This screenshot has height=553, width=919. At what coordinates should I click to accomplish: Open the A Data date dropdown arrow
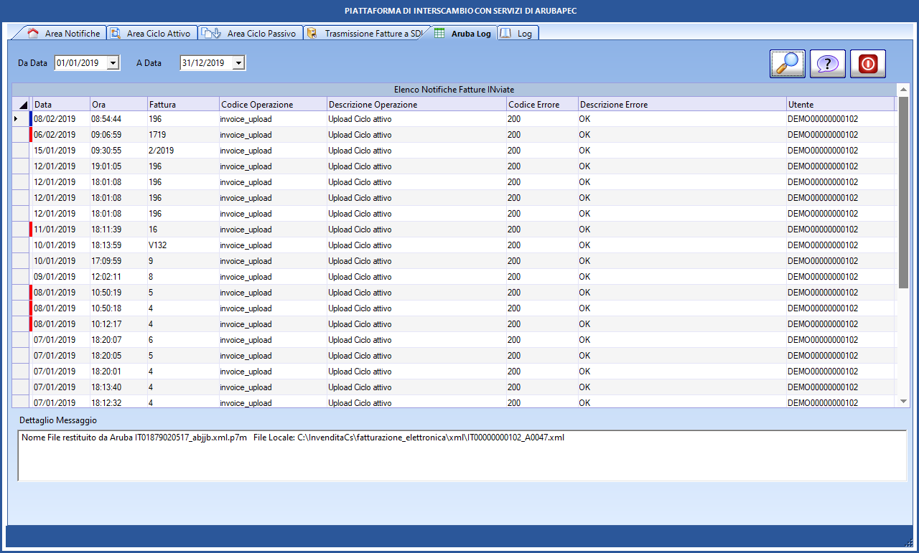(x=239, y=63)
